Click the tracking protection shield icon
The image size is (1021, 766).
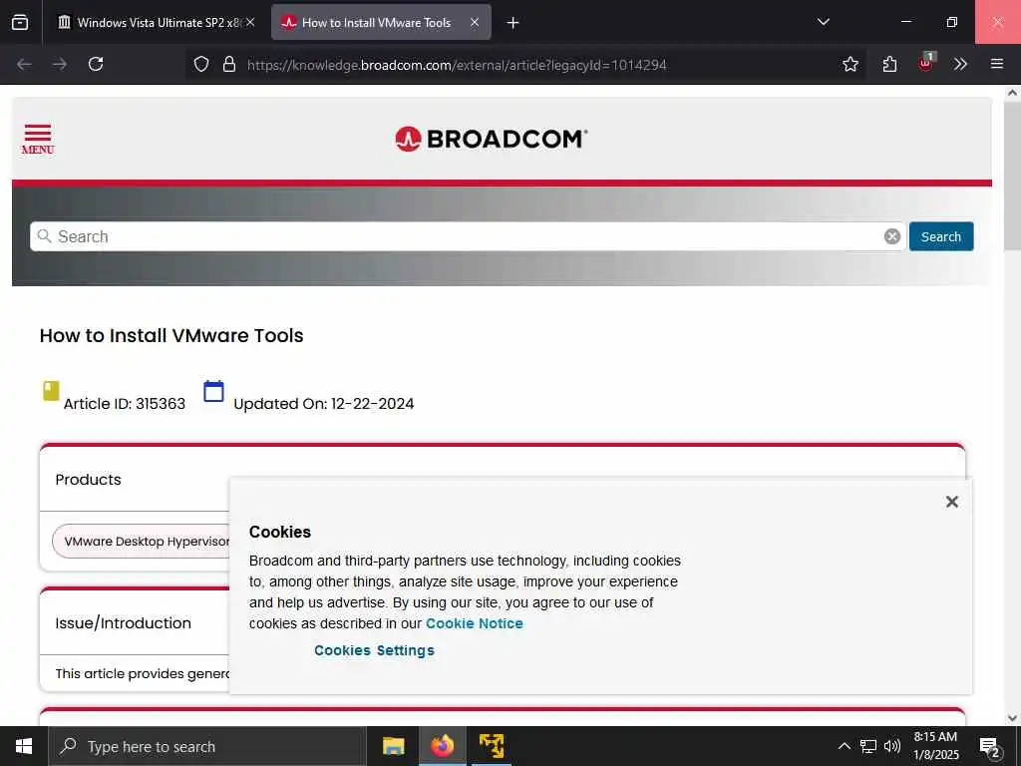click(x=201, y=64)
